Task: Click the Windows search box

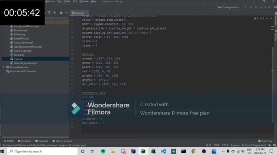Action: (x=42, y=151)
